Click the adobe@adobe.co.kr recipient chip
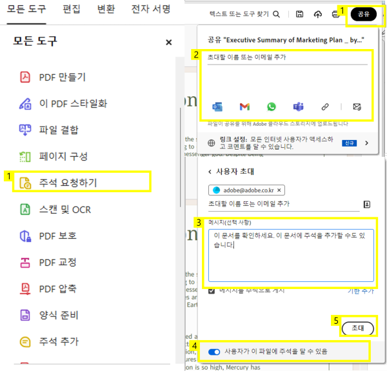Screen dimensions: 387x371 click(x=246, y=190)
